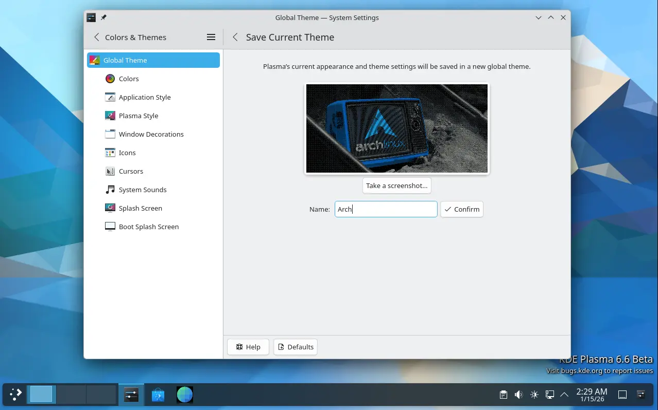Open volume control in system tray
The width and height of the screenshot is (658, 410).
(x=518, y=395)
